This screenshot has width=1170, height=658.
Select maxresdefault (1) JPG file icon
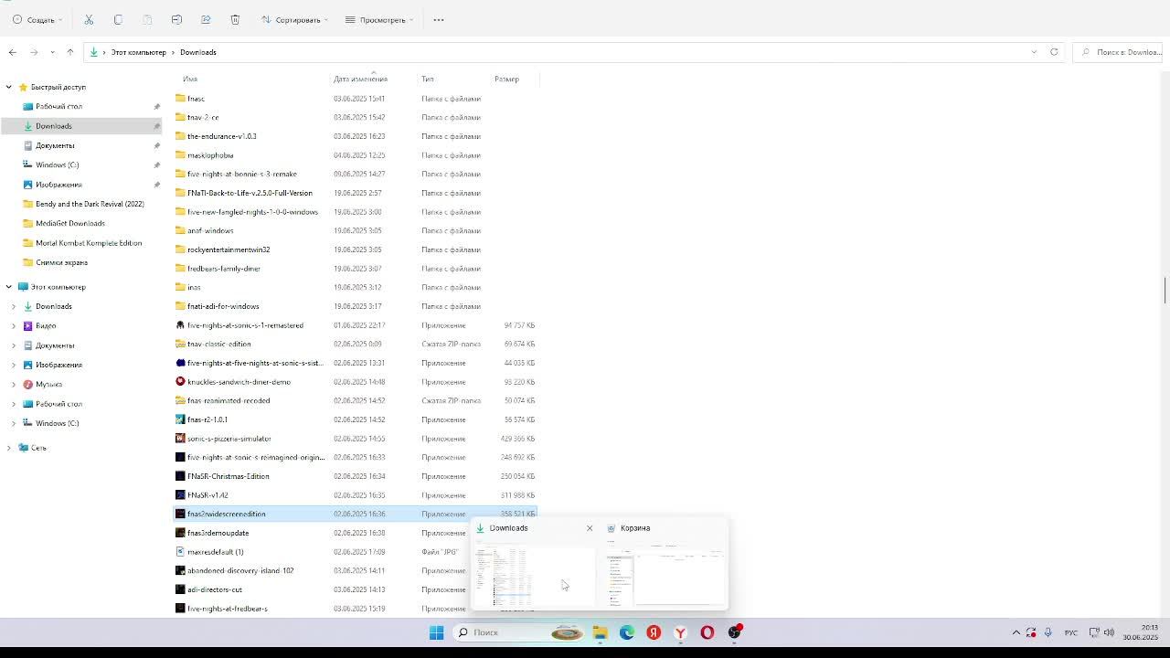(x=180, y=552)
